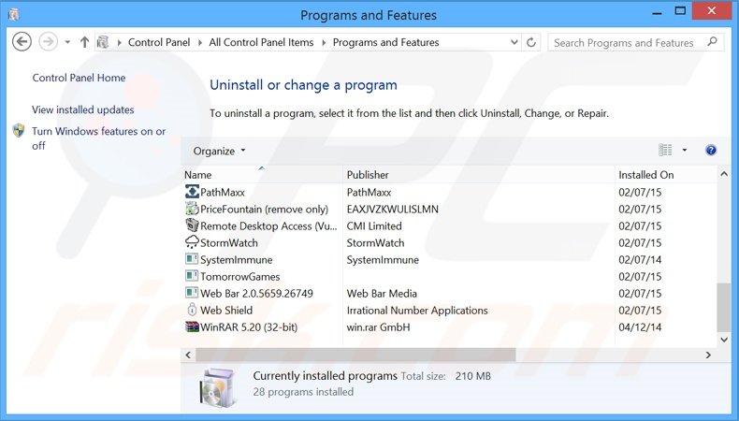Open the Organize menu

[219, 151]
